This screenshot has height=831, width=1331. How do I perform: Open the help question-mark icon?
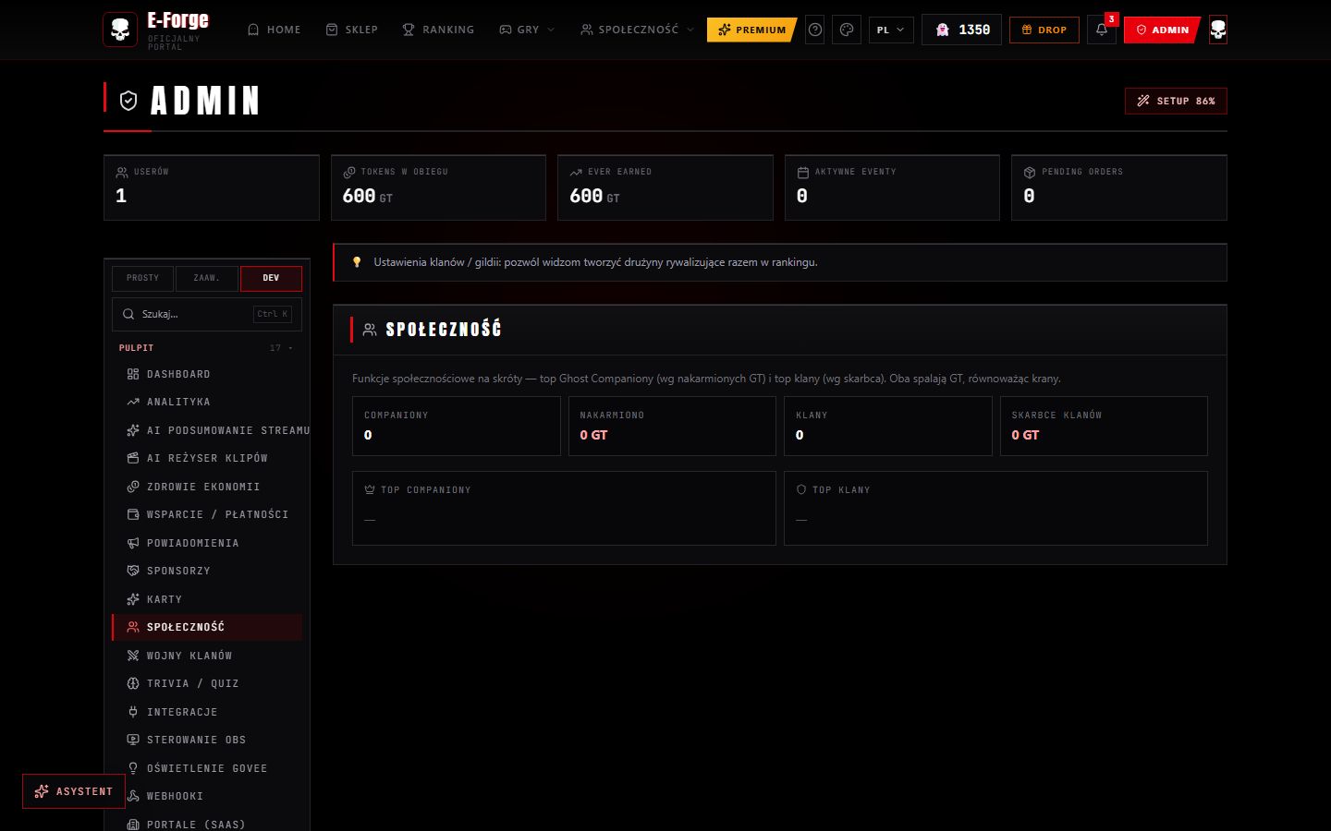tap(815, 30)
